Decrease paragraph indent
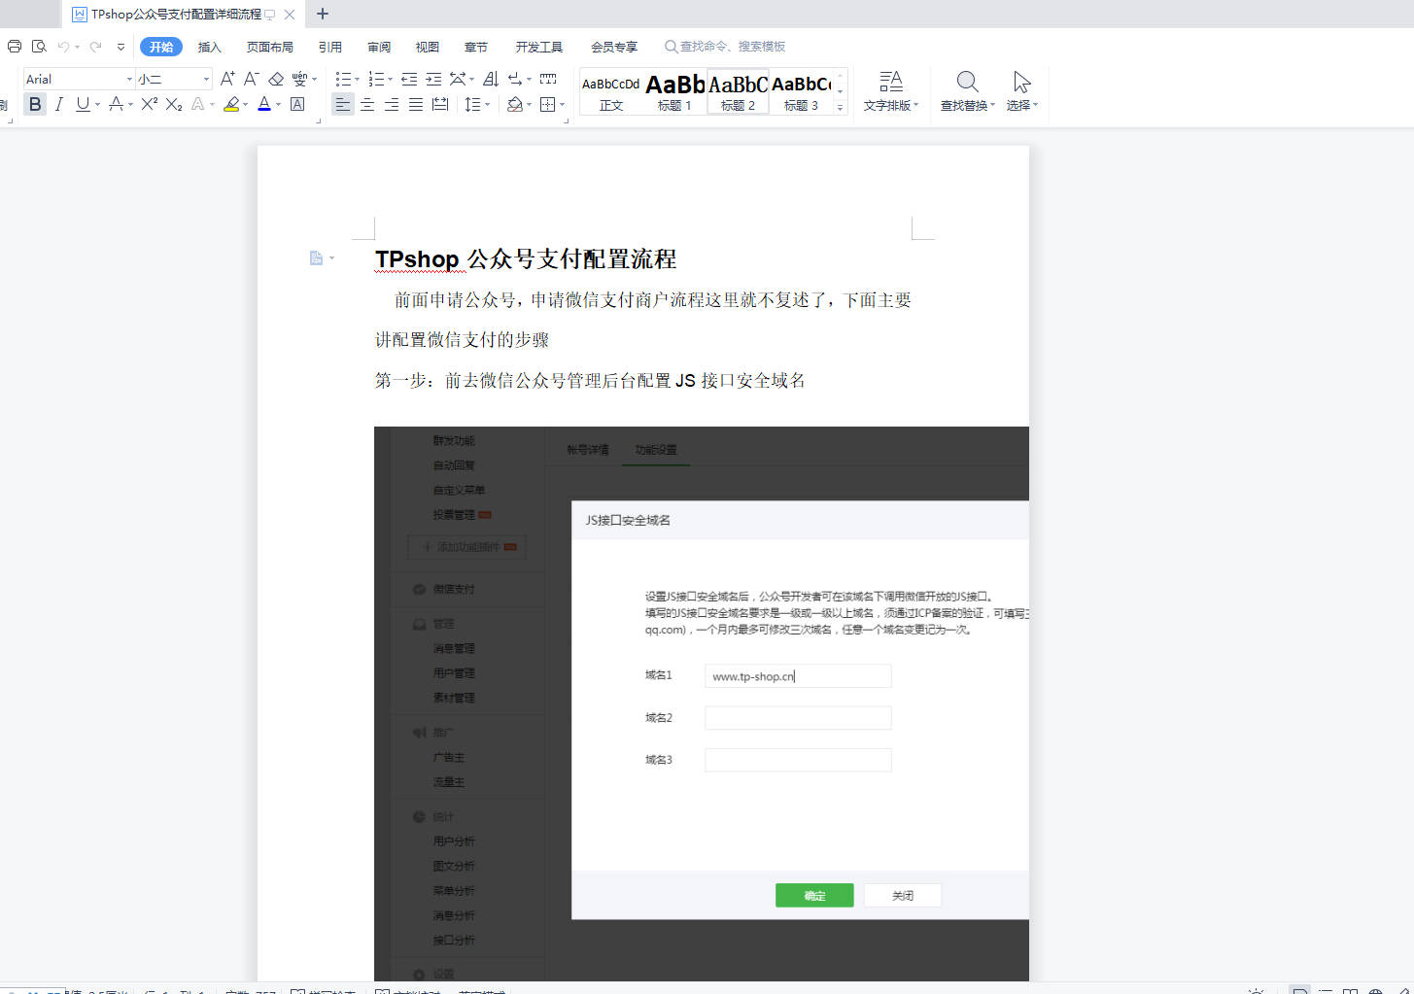Viewport: 1414px width, 994px height. point(409,79)
